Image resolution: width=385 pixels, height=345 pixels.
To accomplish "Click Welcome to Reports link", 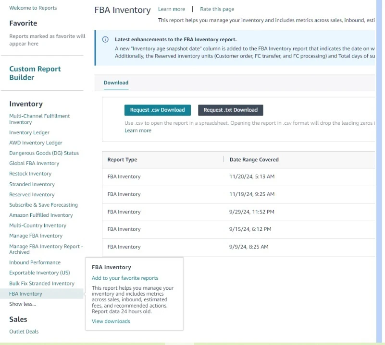I will [33, 8].
